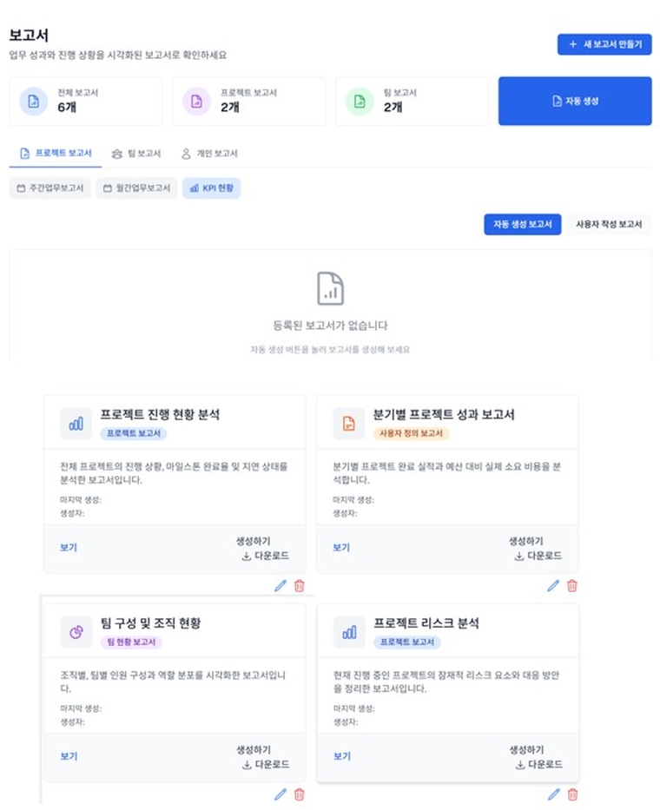Click trash icon under 프로젝트 리스크 분석 card
The image size is (660, 810).
[x=572, y=794]
